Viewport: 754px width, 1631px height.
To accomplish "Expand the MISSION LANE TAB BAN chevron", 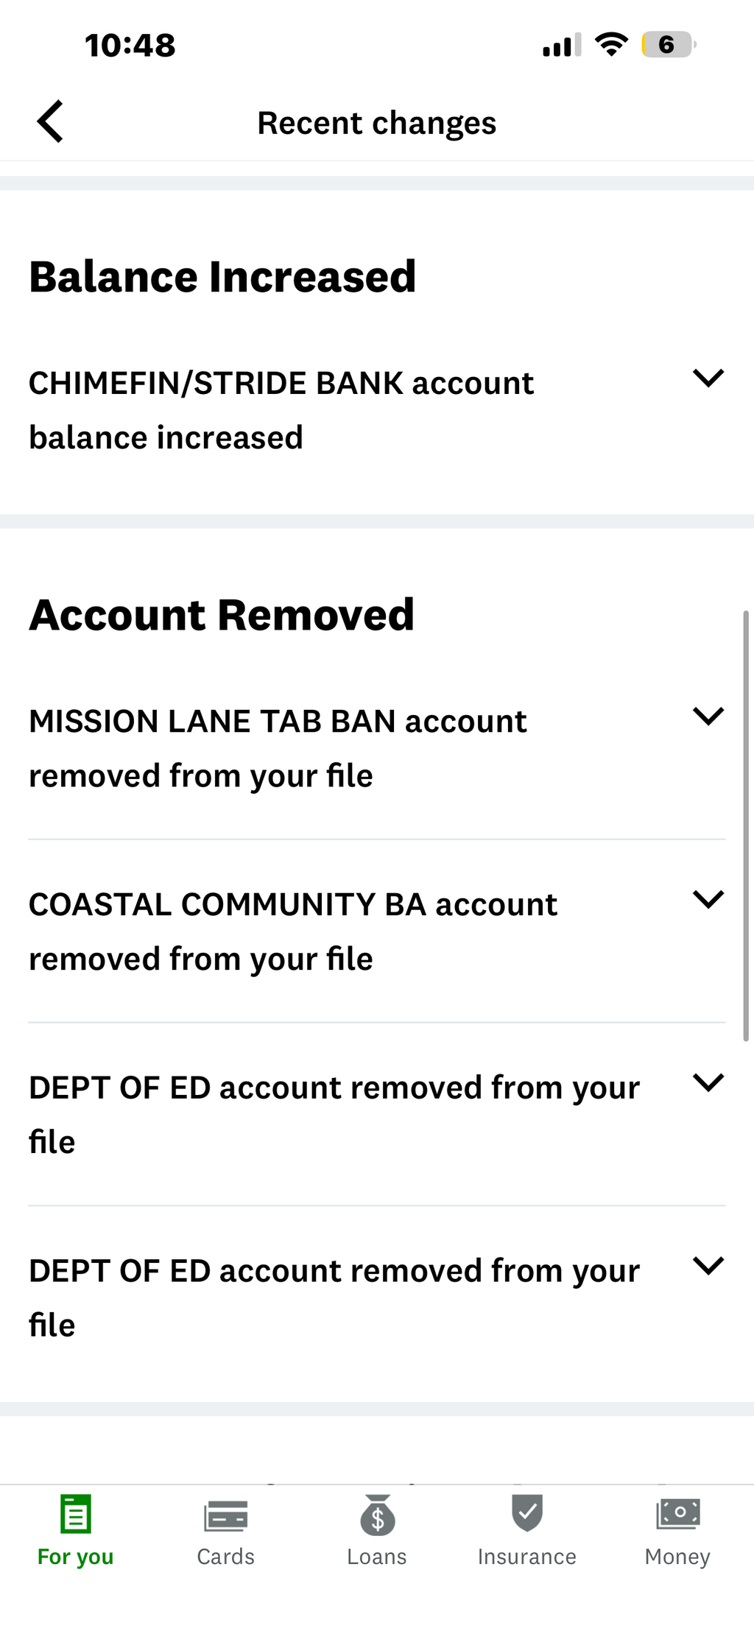I will pos(708,716).
